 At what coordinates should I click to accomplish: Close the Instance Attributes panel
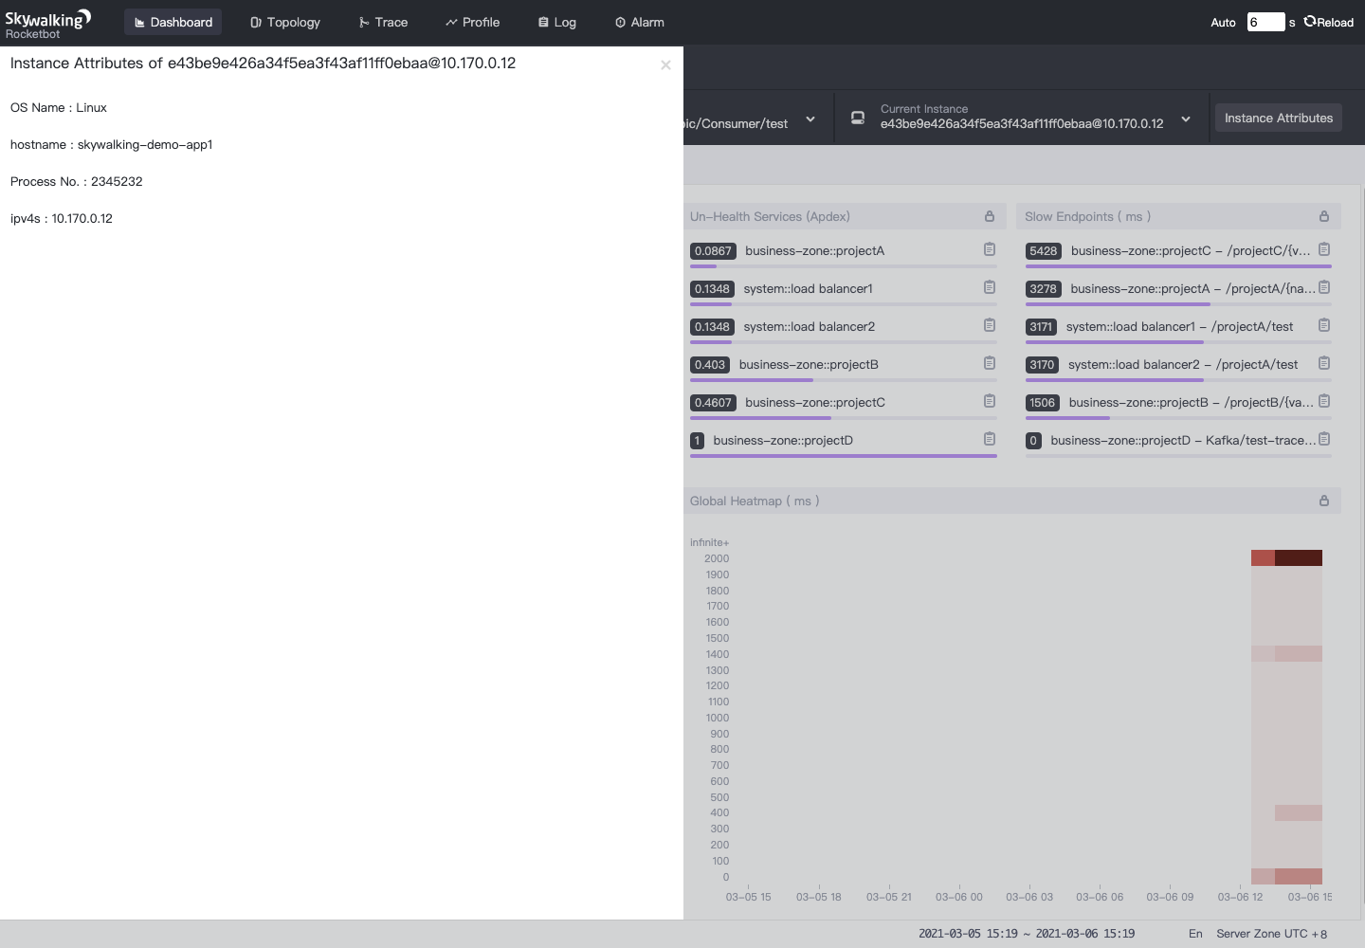(x=665, y=64)
